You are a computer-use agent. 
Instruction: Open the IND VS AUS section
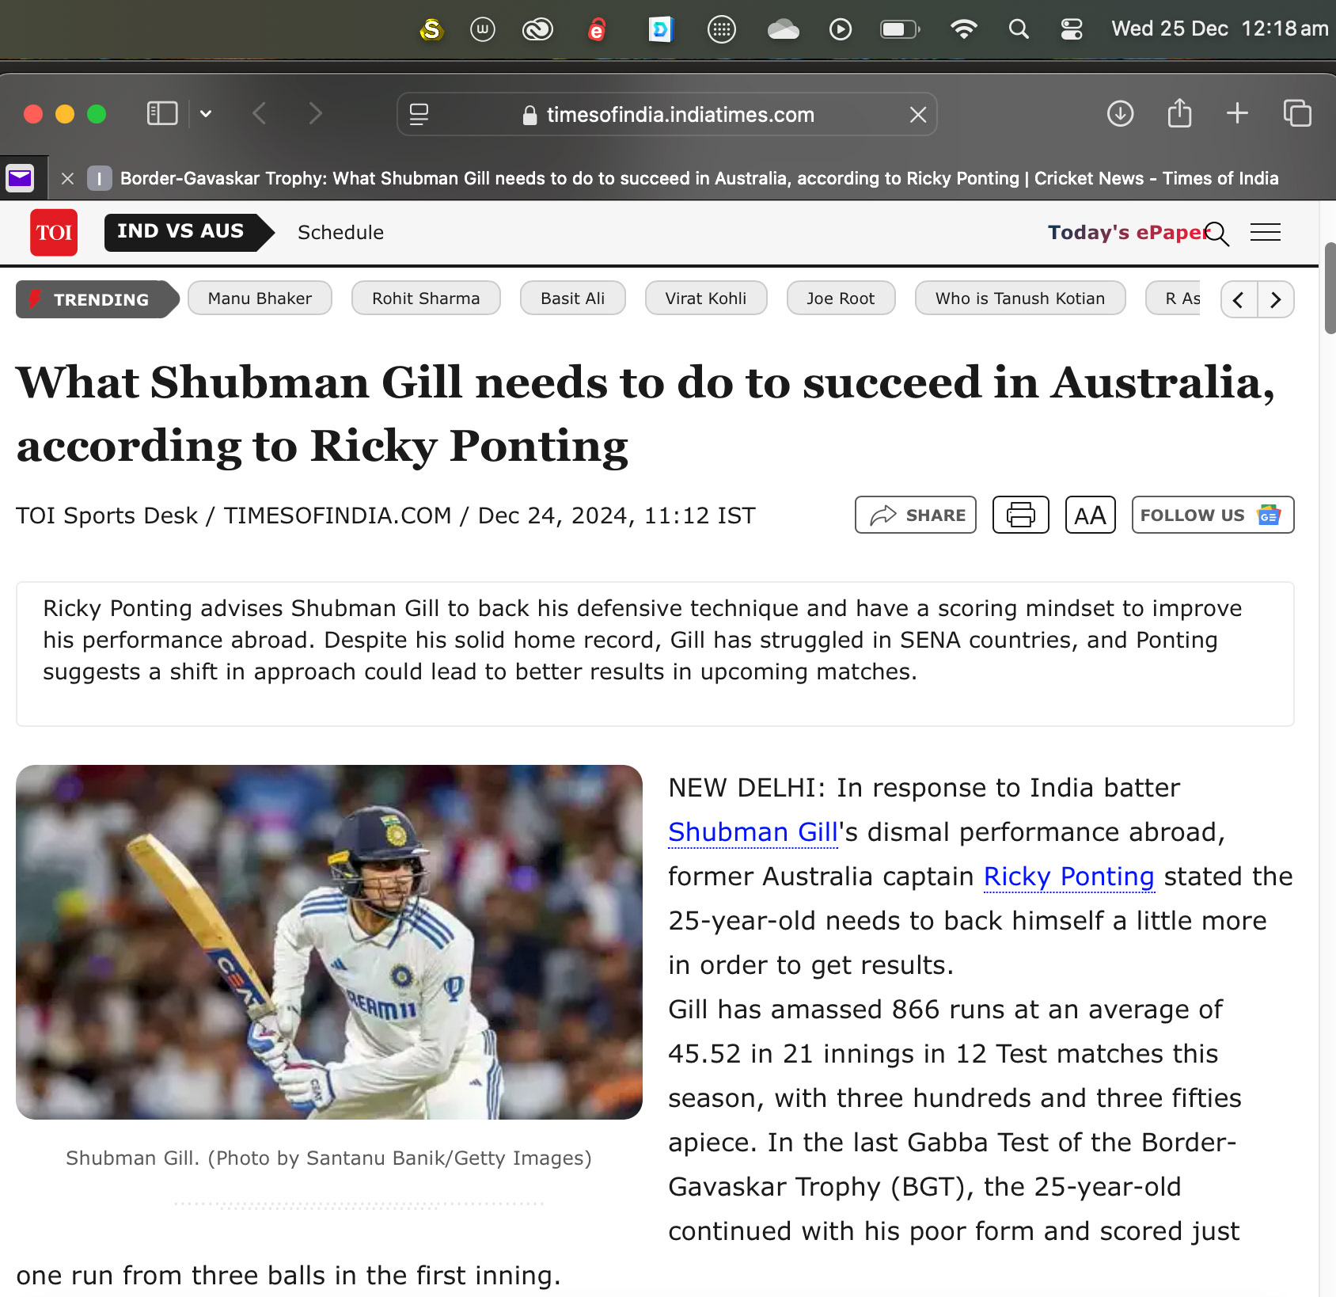pos(188,232)
